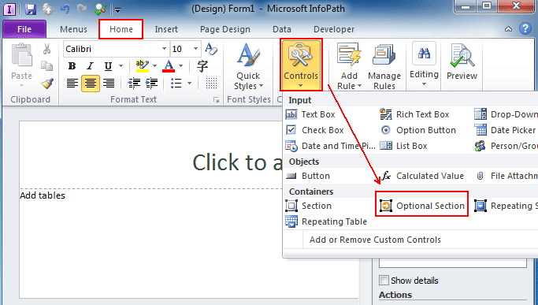Click the Clear Formatting icon
Image resolution: width=538 pixels, height=305 pixels.
pyautogui.click(x=211, y=49)
